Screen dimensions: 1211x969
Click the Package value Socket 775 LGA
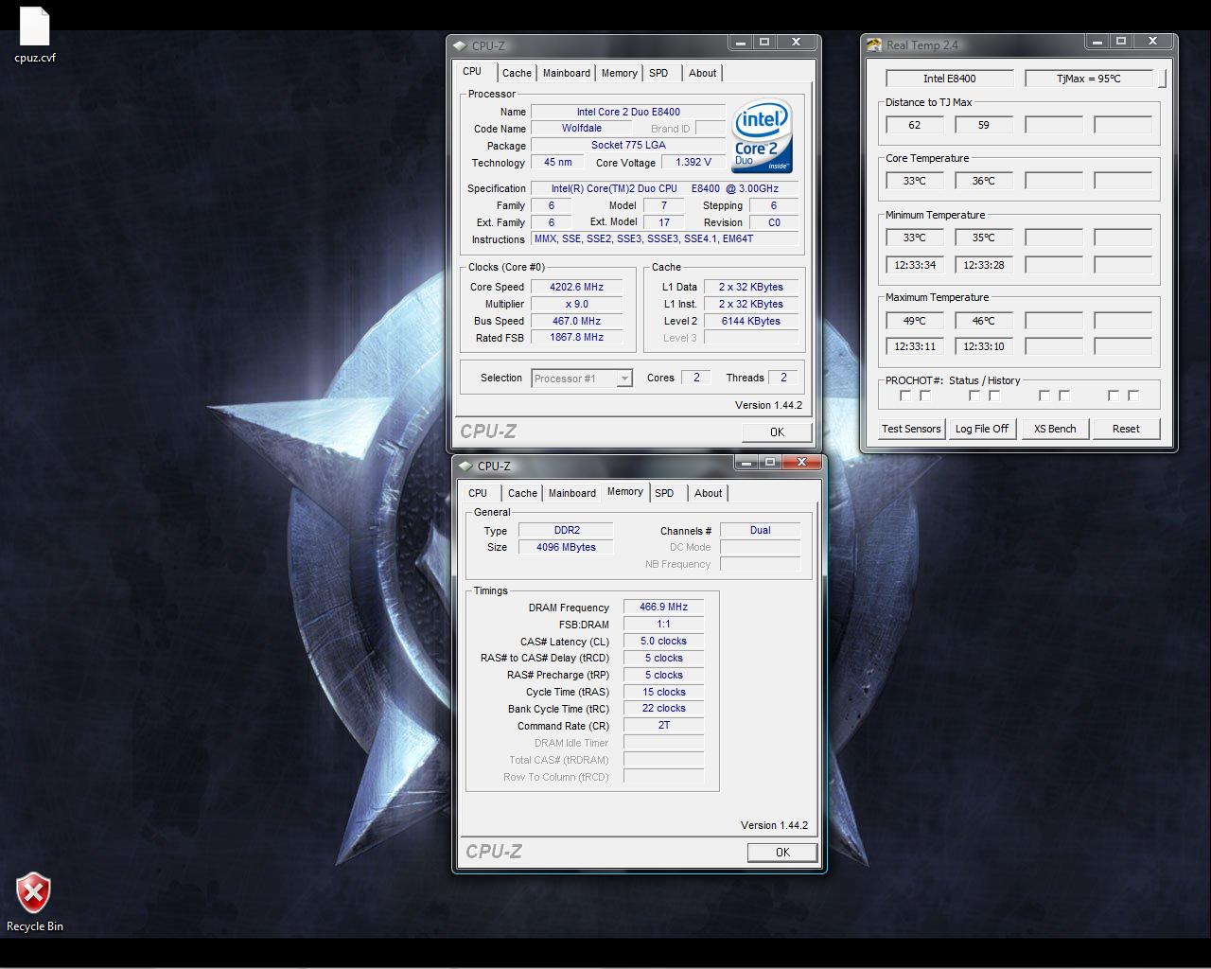(x=628, y=145)
